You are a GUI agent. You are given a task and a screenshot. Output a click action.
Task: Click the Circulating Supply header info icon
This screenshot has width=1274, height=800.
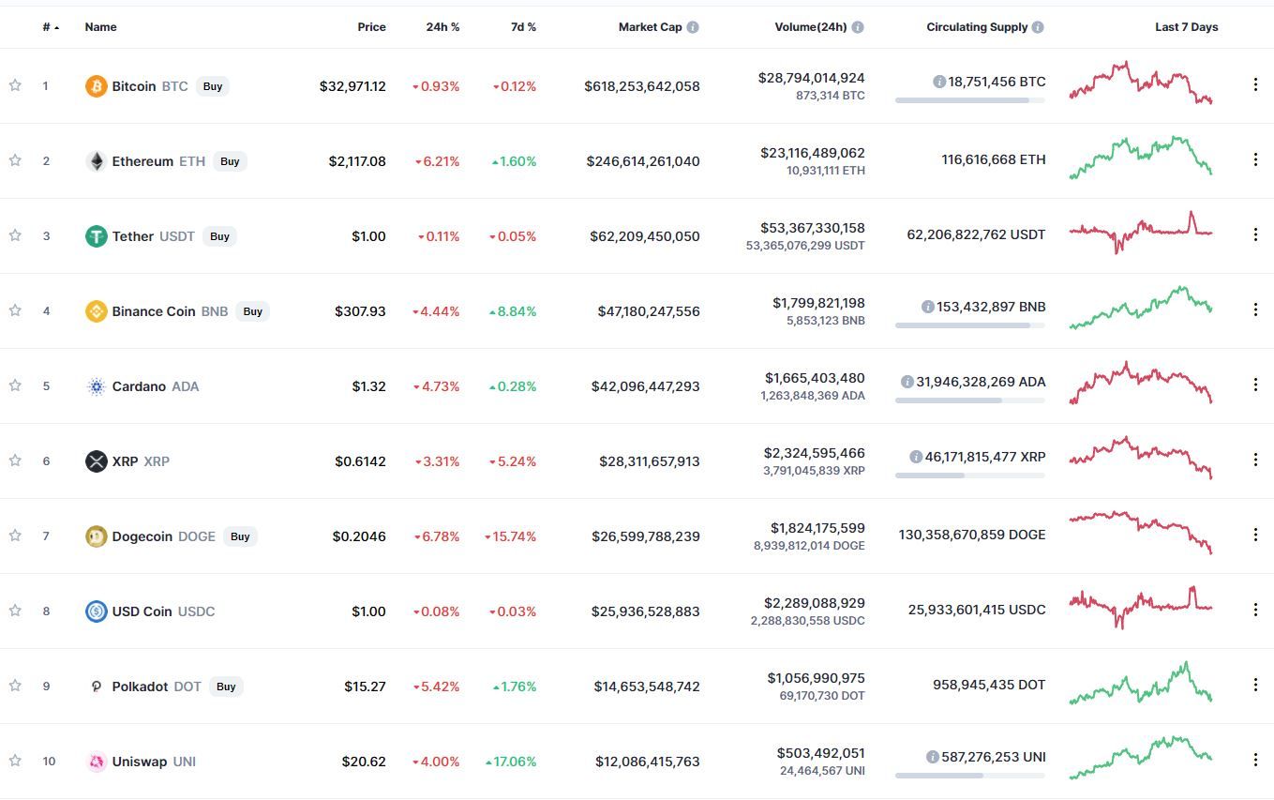click(x=1038, y=27)
